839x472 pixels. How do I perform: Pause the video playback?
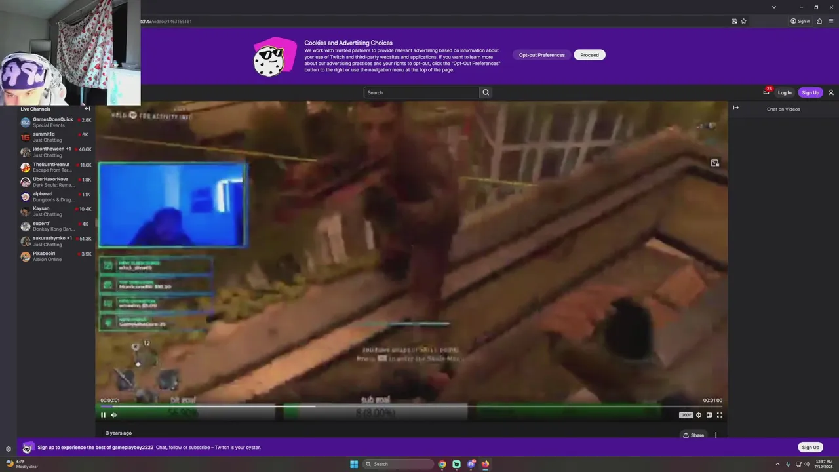103,414
